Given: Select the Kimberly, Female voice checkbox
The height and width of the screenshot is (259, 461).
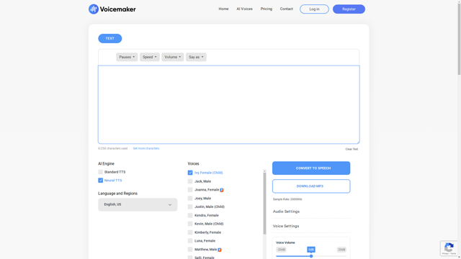Looking at the screenshot, I should (190, 232).
